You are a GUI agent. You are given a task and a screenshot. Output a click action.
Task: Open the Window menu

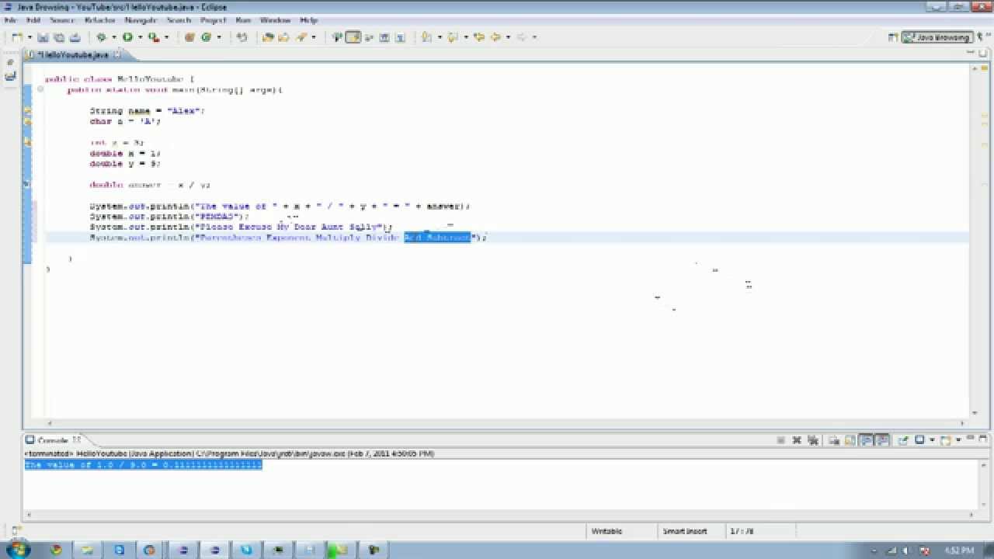click(x=276, y=20)
